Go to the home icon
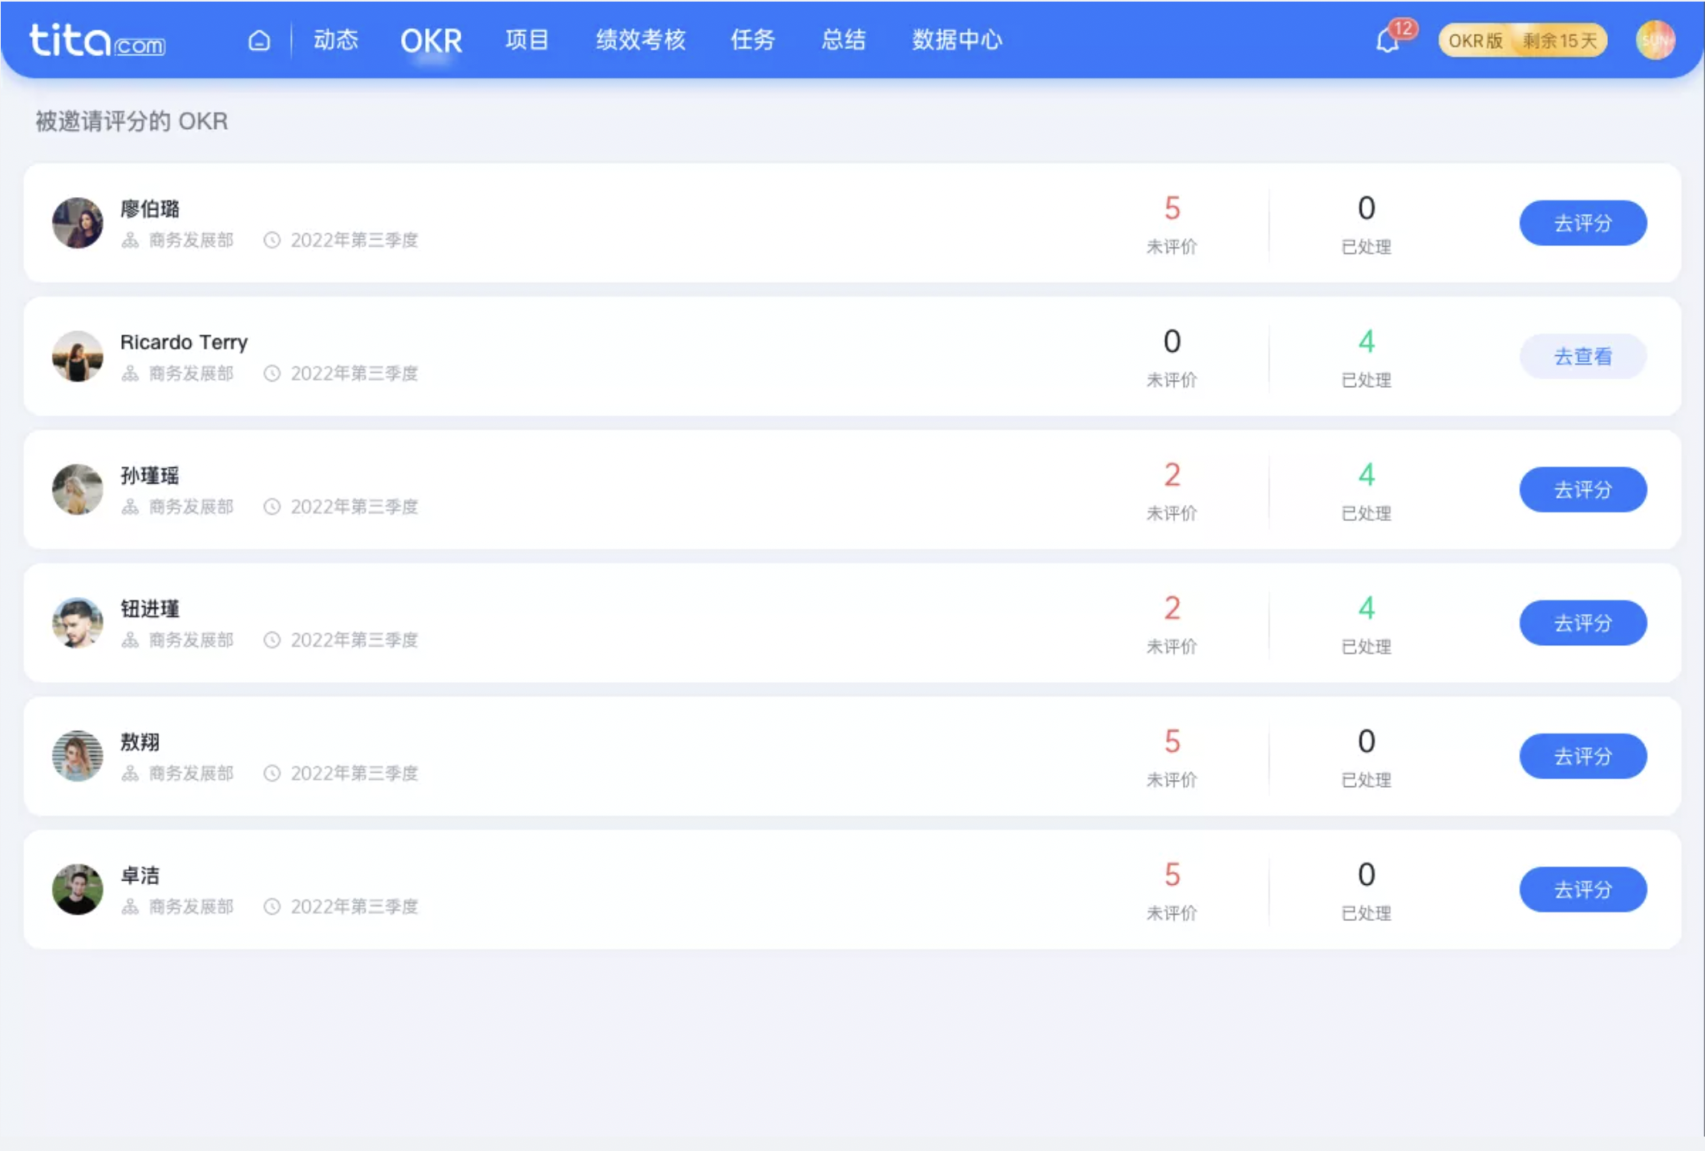Screen dimensions: 1705x1151 (x=259, y=40)
